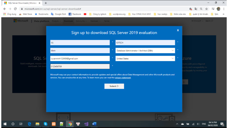Reload the page using the refresh icon

15,9
